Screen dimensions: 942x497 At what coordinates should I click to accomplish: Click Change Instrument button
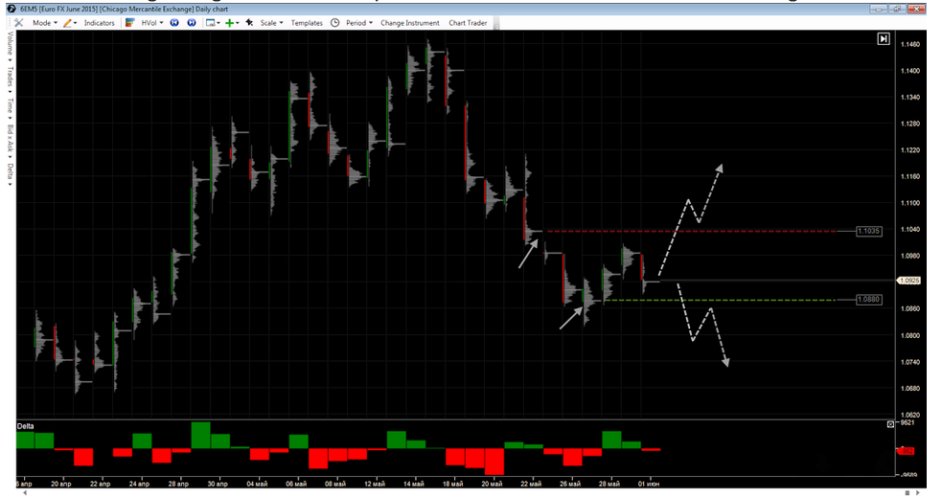click(410, 23)
